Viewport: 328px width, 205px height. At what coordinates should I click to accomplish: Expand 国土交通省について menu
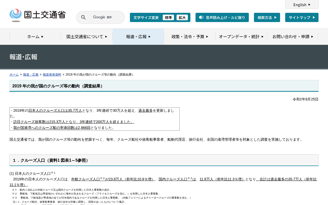coord(87,37)
